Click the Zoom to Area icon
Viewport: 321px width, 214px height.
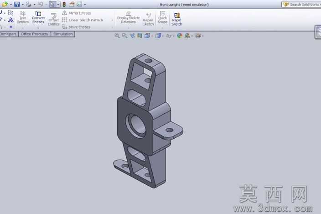(124, 36)
